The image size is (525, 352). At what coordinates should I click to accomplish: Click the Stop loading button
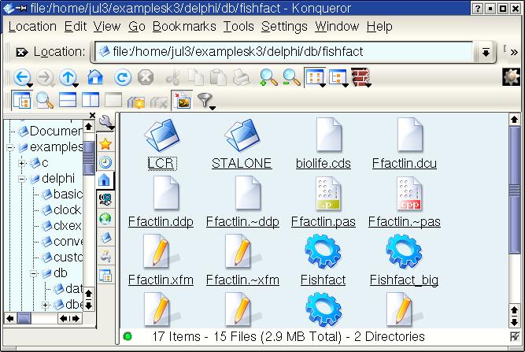pos(146,77)
